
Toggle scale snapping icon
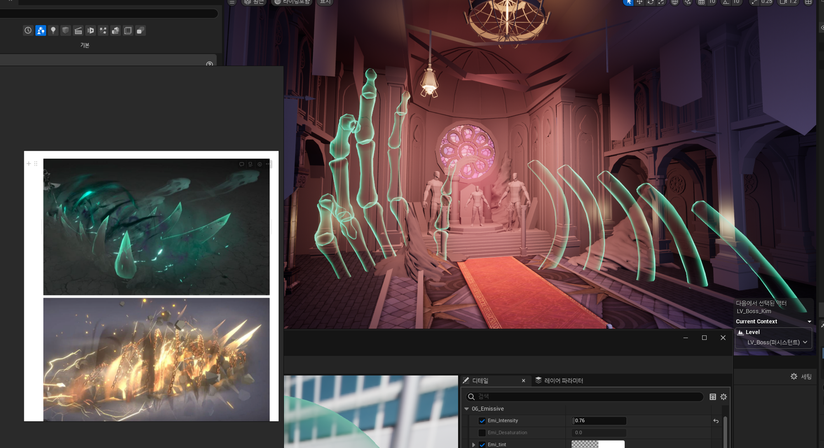pos(754,2)
